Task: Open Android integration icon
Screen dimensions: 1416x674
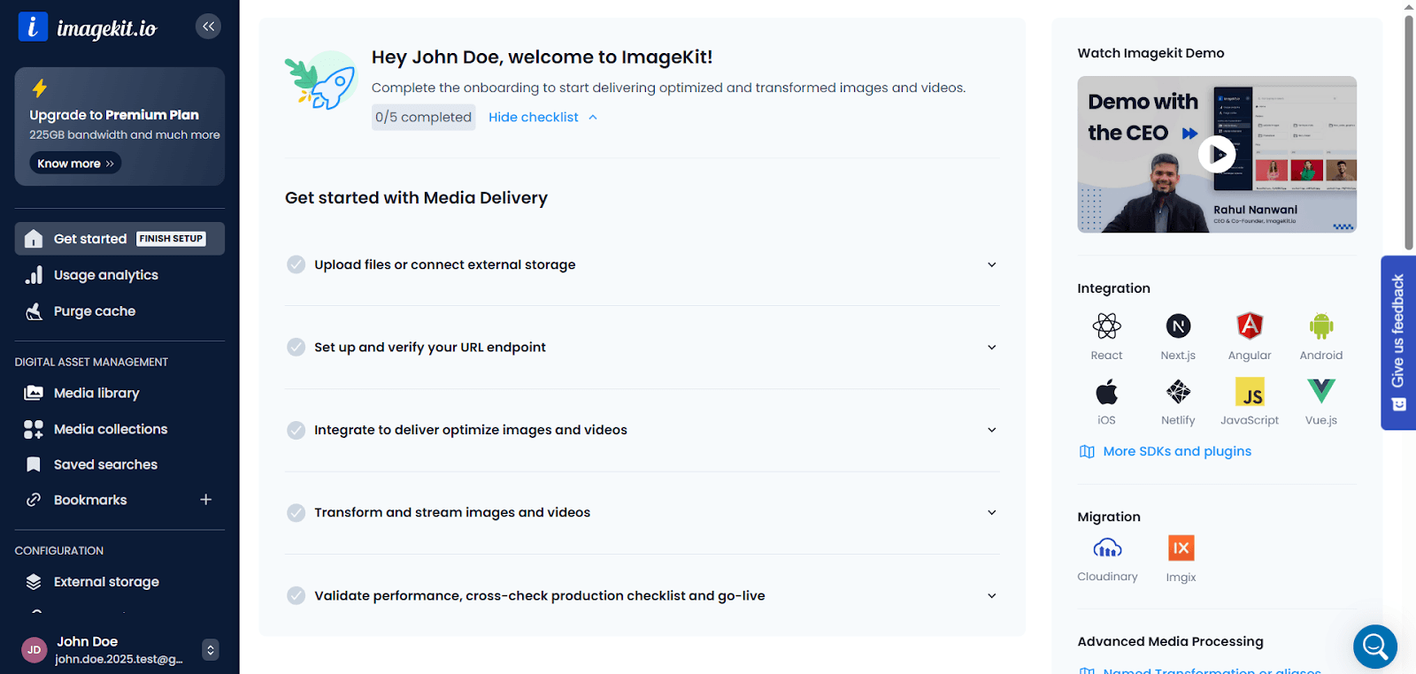Action: (x=1320, y=326)
